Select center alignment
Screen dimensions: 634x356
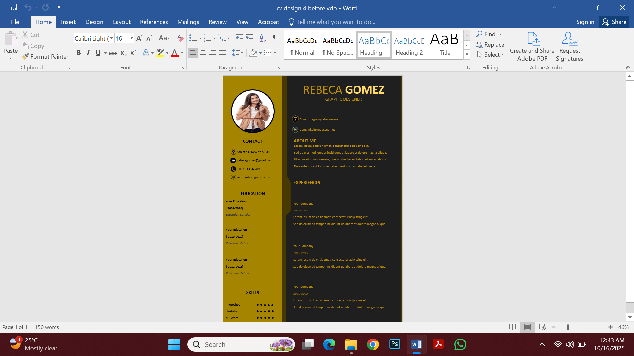(203, 53)
